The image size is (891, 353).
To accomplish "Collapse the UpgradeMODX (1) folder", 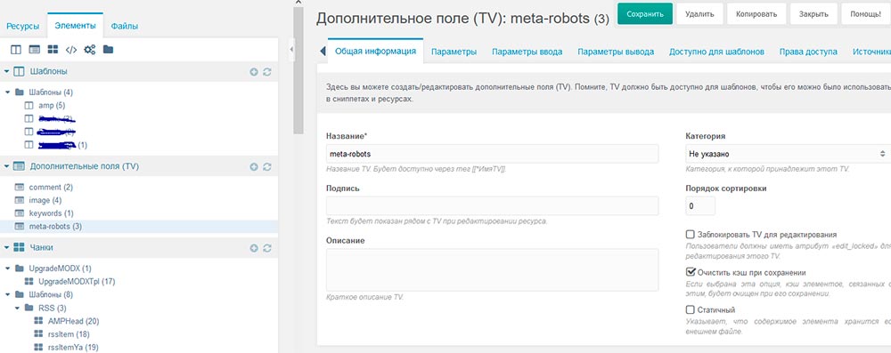I will 7,268.
